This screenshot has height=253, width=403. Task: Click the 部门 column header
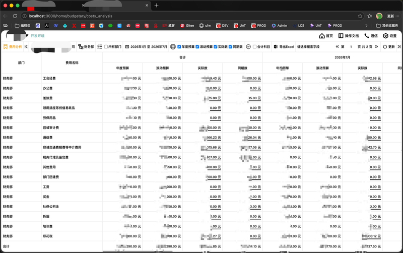[21, 62]
